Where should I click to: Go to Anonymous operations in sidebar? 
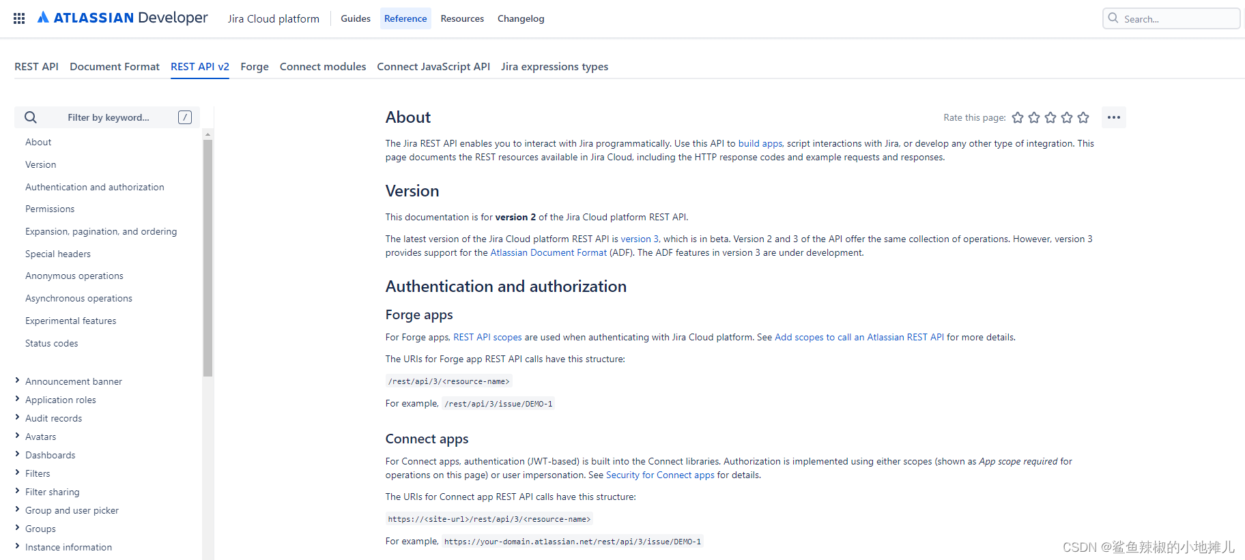coord(74,276)
